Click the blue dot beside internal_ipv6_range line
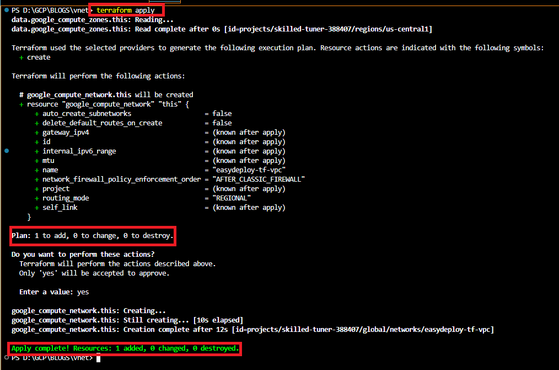559x370 pixels. pyautogui.click(x=7, y=151)
